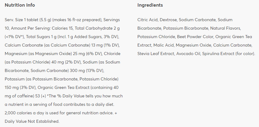
Task: Click the Ingredients heading
Action: [150, 5]
